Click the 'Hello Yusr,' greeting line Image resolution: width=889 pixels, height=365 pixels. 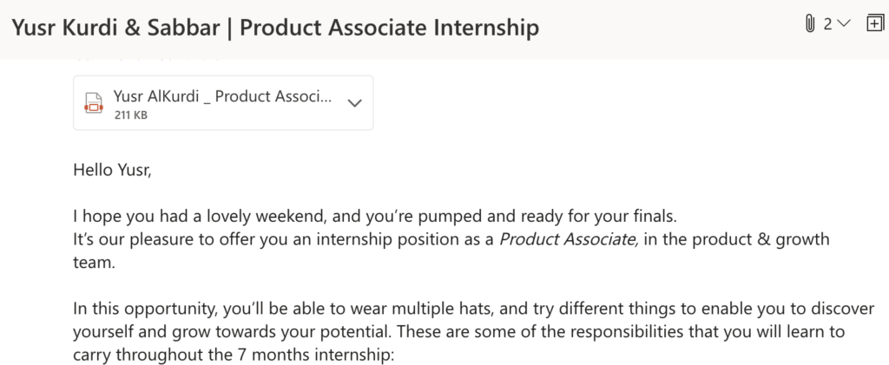click(113, 170)
